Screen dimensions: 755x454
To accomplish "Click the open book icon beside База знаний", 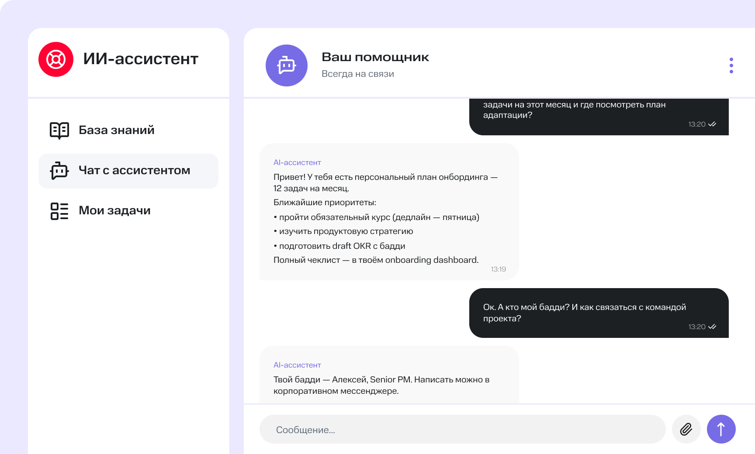I will click(59, 130).
